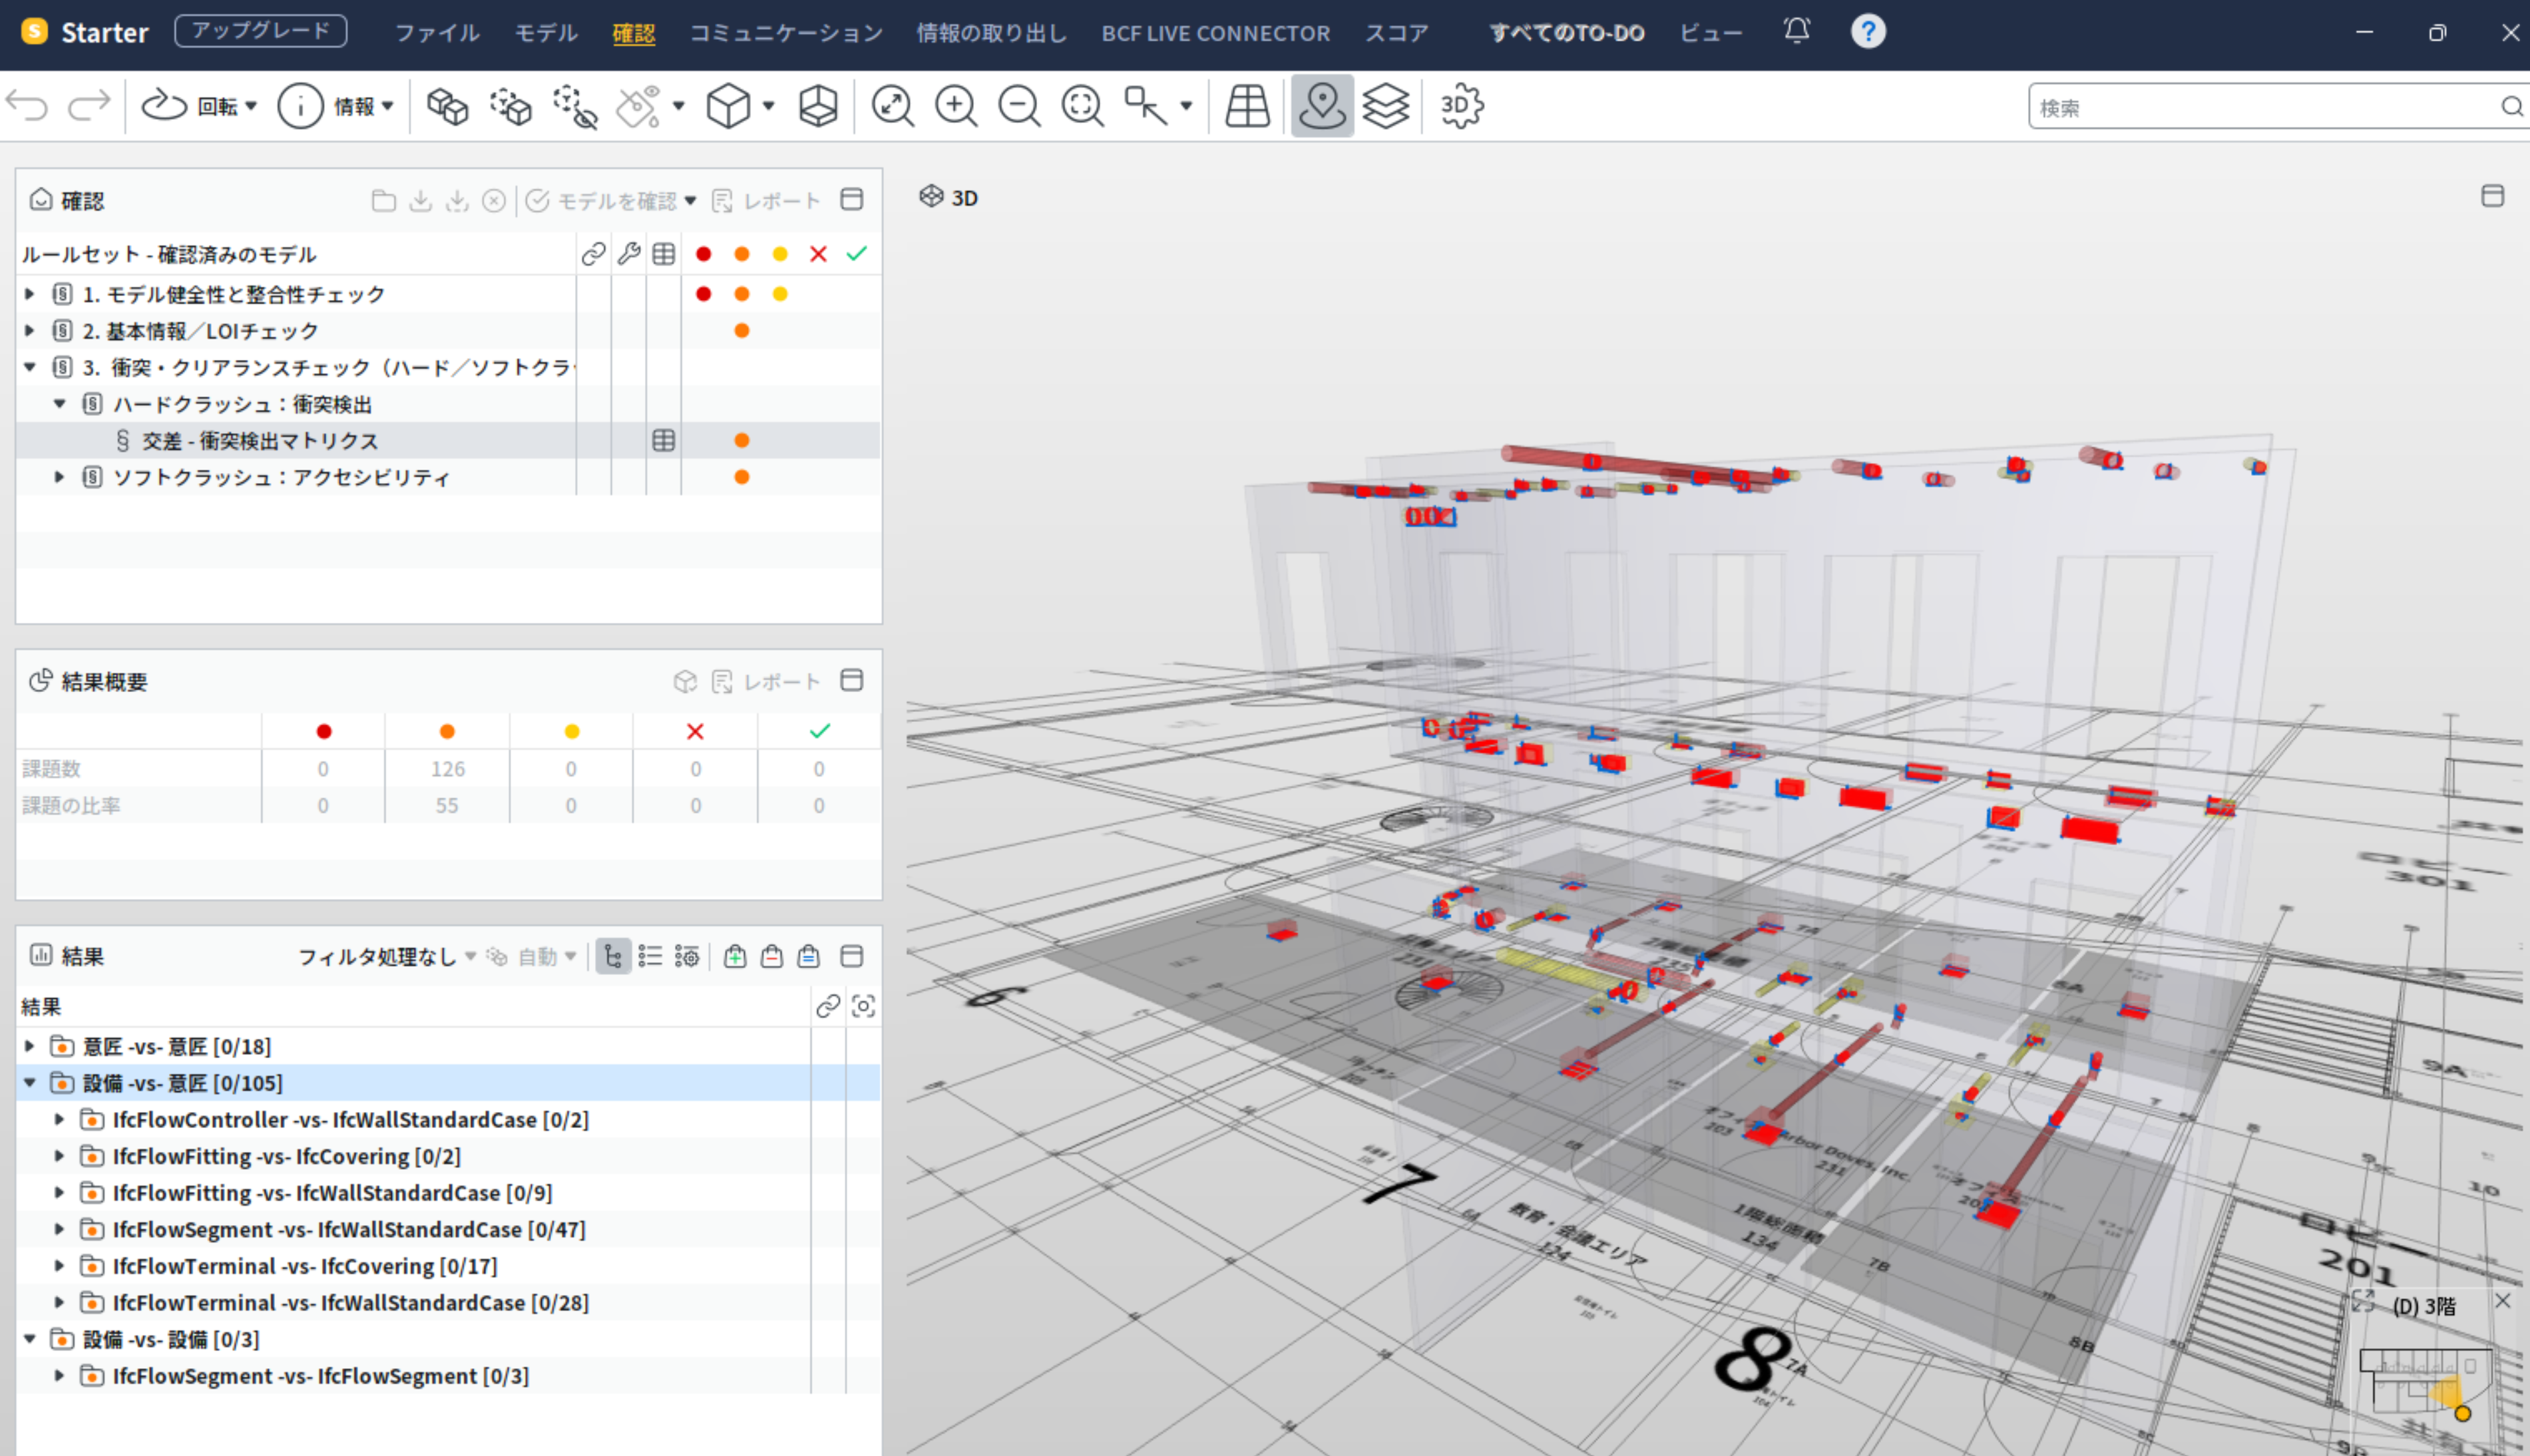Zoom out with the minus magnifier

(x=1019, y=106)
